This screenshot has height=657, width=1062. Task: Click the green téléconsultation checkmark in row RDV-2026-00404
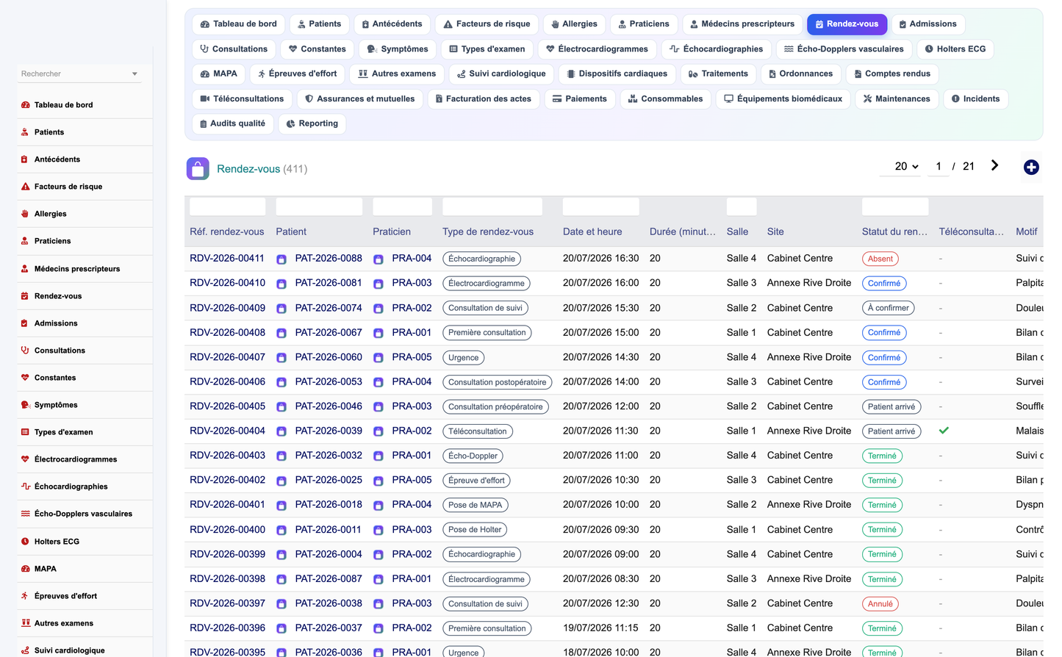pyautogui.click(x=944, y=431)
